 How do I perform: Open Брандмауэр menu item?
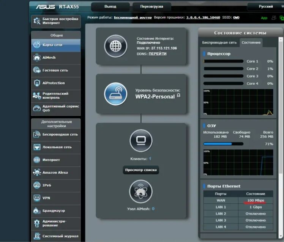pyautogui.click(x=56, y=211)
